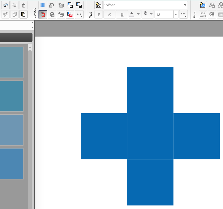
Task: Click the delete layout red X icon
Action: coord(70,14)
